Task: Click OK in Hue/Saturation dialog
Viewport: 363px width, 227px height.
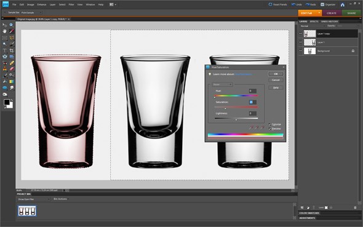Action: coord(276,74)
